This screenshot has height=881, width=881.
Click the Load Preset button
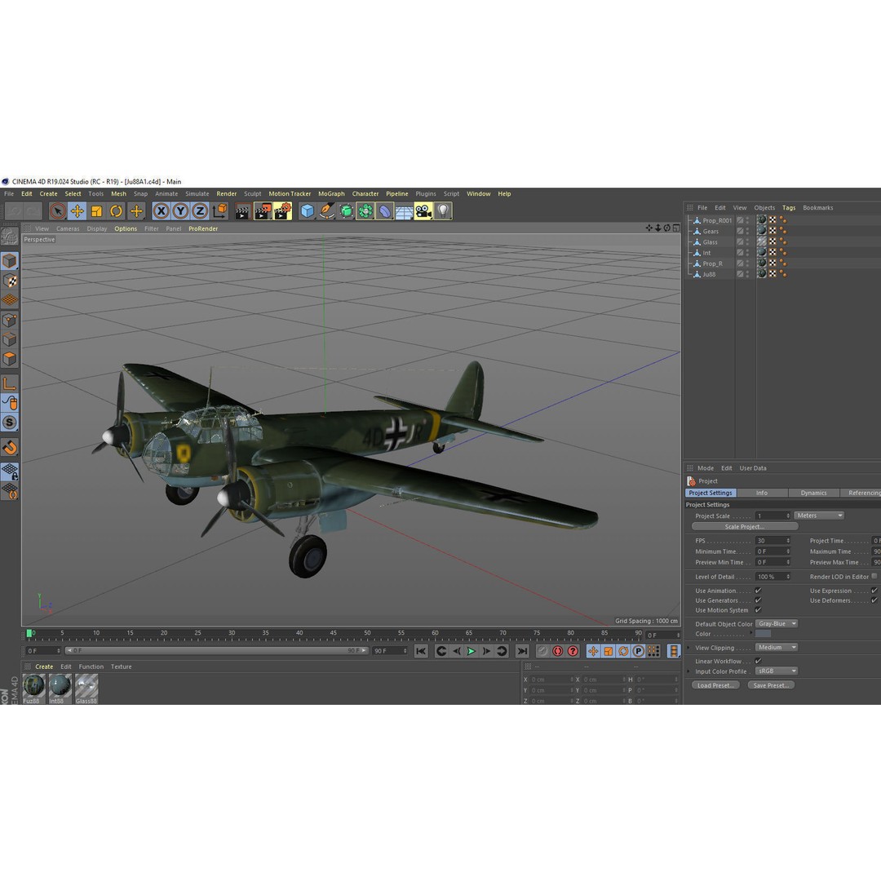pyautogui.click(x=715, y=685)
